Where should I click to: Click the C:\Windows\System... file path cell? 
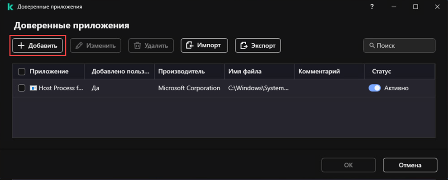[x=258, y=88]
